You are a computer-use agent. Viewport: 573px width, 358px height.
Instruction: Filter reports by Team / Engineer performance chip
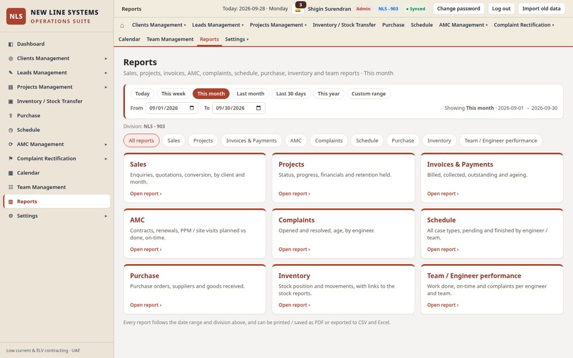coord(501,140)
